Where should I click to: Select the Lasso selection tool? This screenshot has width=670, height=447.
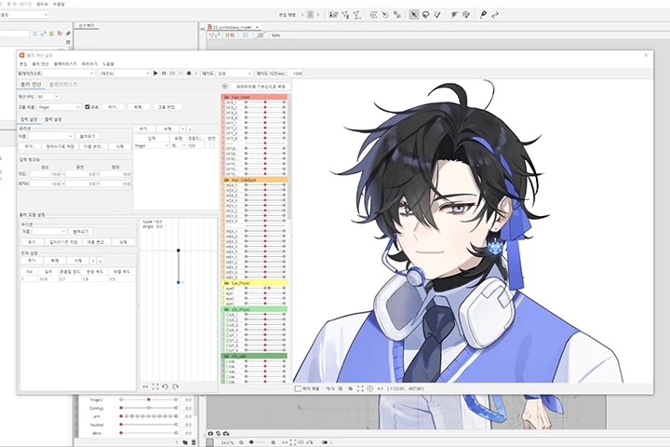tap(425, 15)
